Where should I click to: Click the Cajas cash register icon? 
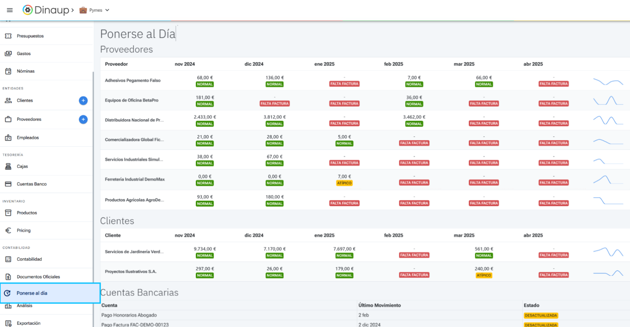8,166
